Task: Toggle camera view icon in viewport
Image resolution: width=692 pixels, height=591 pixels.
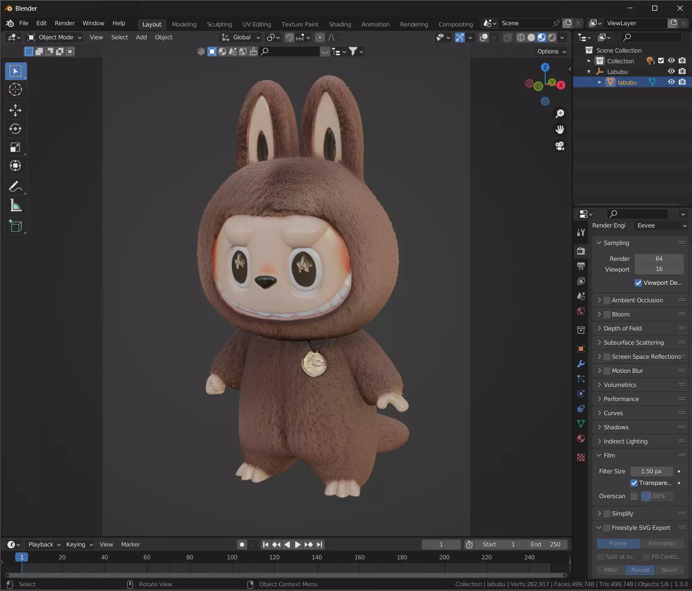Action: pos(560,146)
